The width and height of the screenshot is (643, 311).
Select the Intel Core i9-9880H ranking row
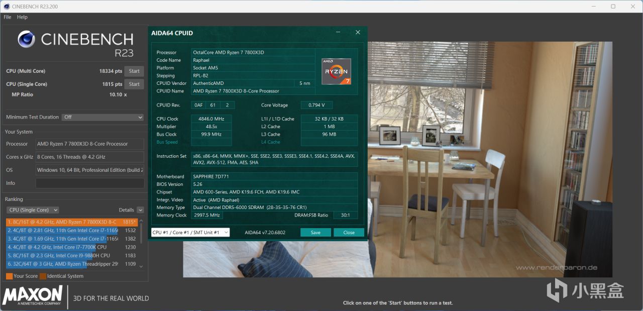[72, 256]
